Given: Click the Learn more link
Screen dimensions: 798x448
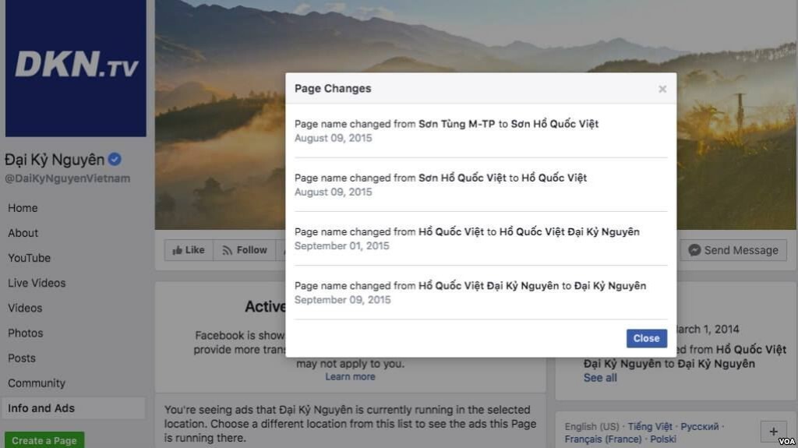Looking at the screenshot, I should (x=350, y=377).
